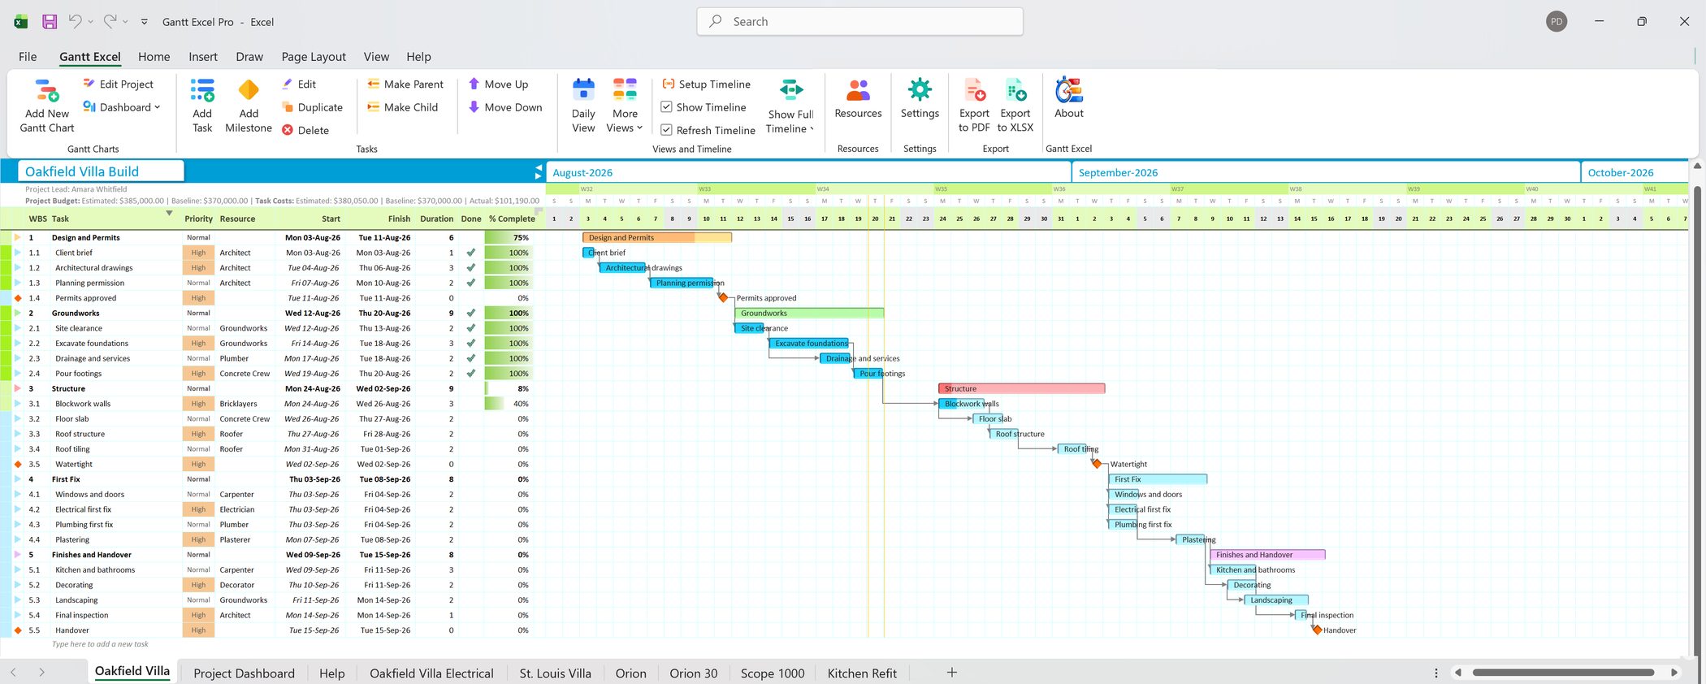Open the Kitchen Refit sheet tab

[862, 673]
